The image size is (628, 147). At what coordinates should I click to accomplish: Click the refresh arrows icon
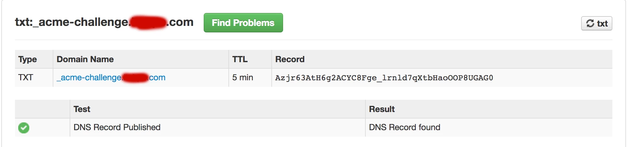click(x=590, y=23)
